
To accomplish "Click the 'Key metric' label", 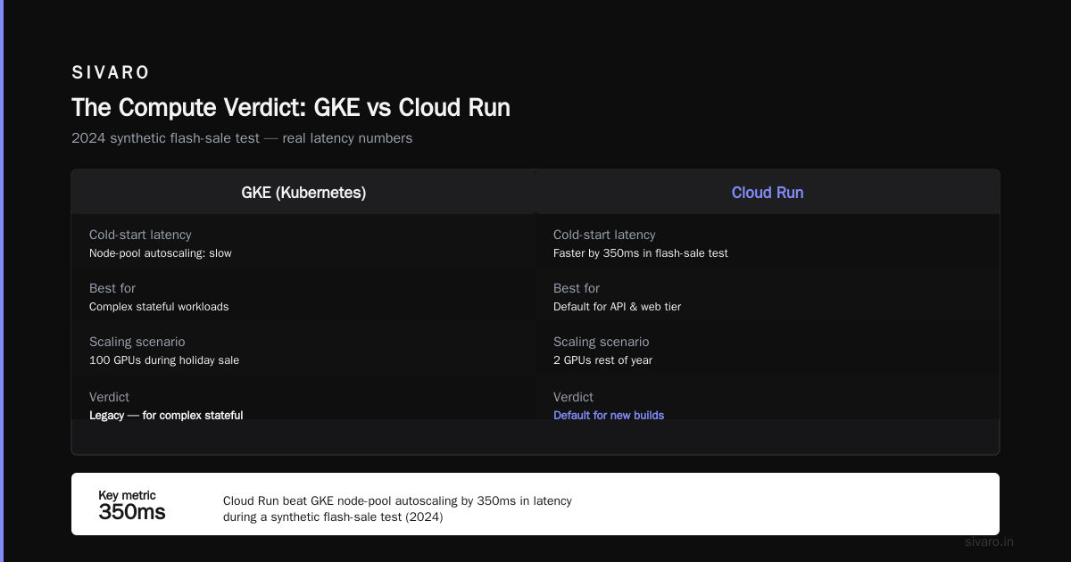I will tap(127, 495).
